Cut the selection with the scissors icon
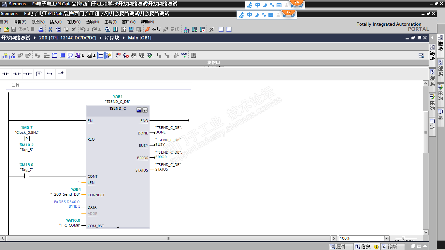The image size is (445, 250). coord(50,29)
